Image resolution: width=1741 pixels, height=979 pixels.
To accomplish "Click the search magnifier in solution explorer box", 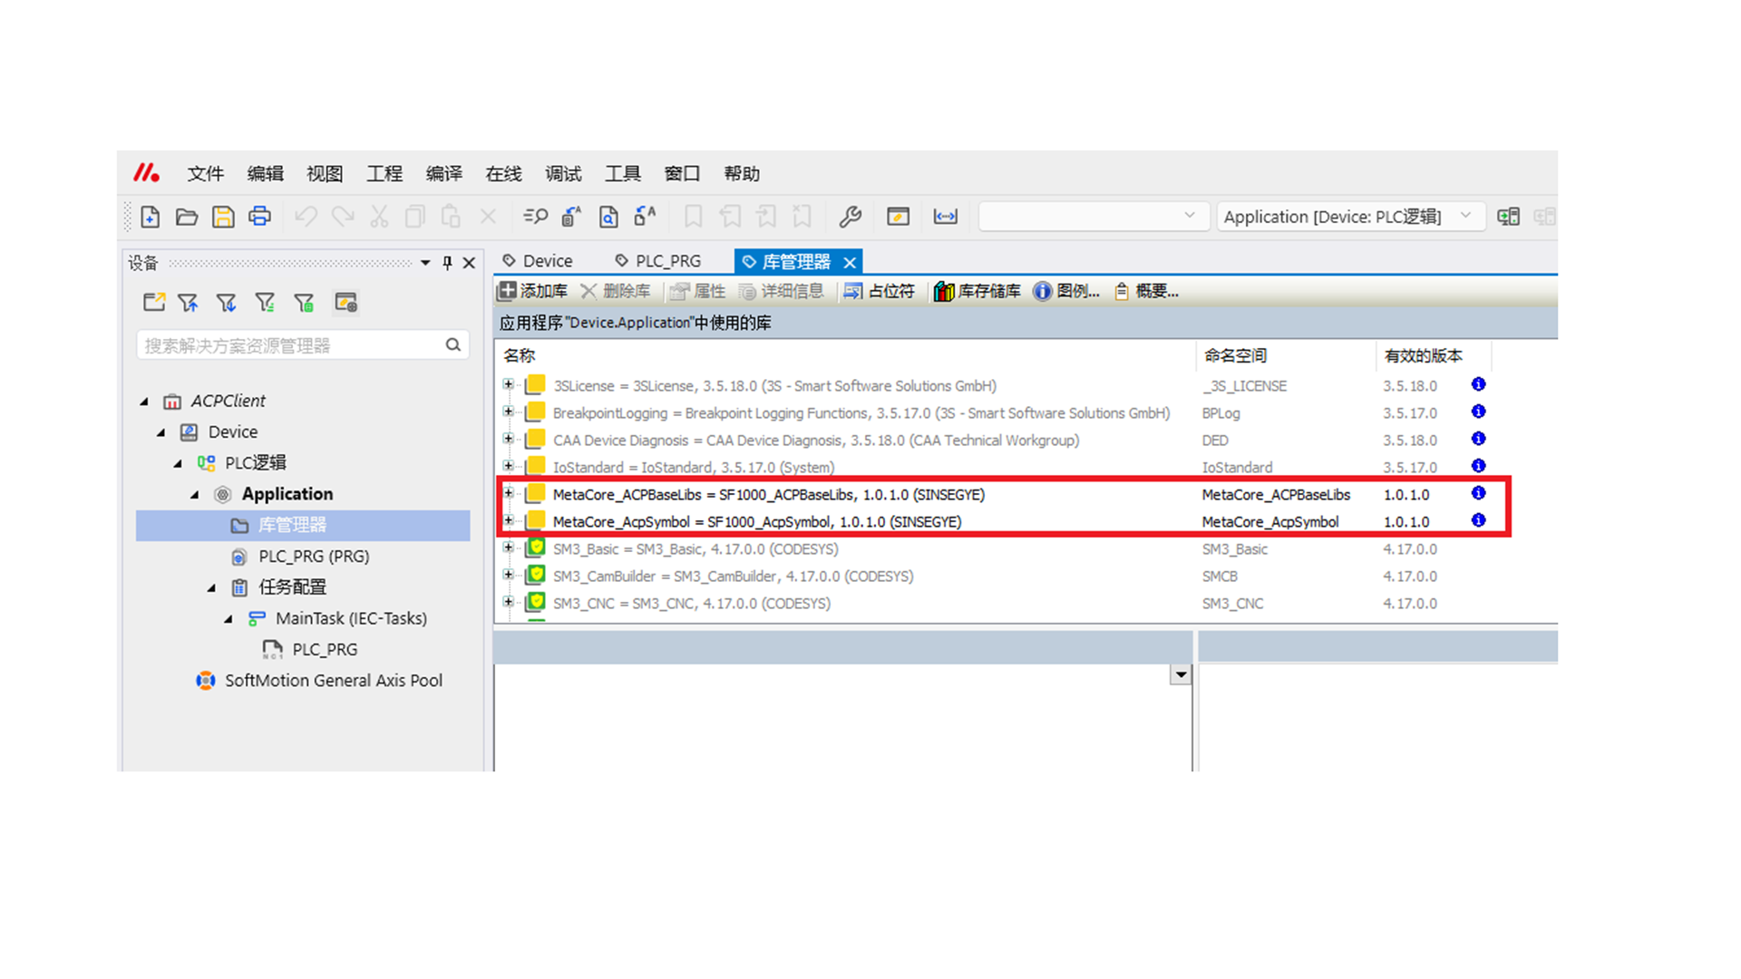I will [453, 344].
